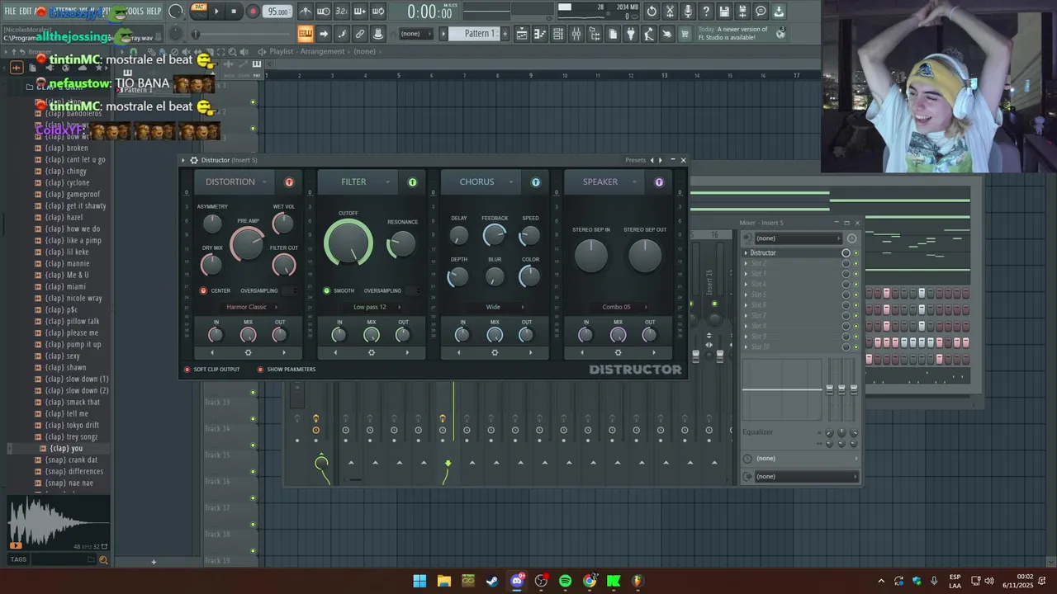Toggle the Speaker module power button
1057x594 pixels.
click(658, 182)
